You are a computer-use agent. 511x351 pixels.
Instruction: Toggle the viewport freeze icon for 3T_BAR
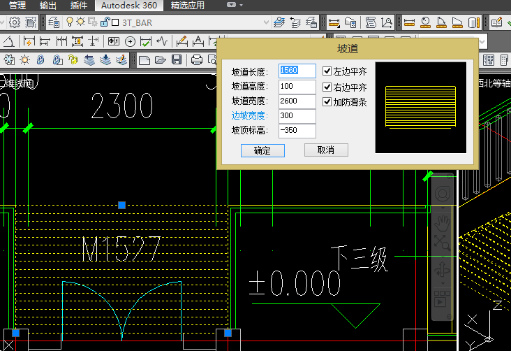coord(93,22)
